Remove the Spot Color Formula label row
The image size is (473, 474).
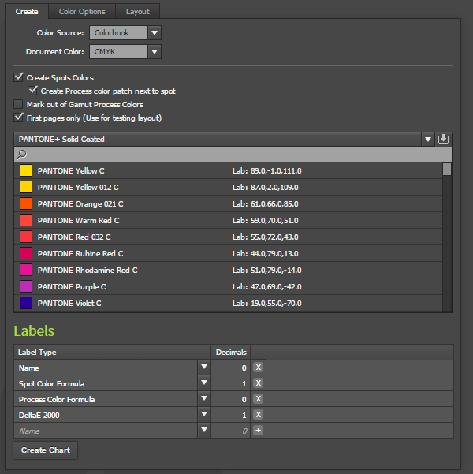[x=258, y=383]
